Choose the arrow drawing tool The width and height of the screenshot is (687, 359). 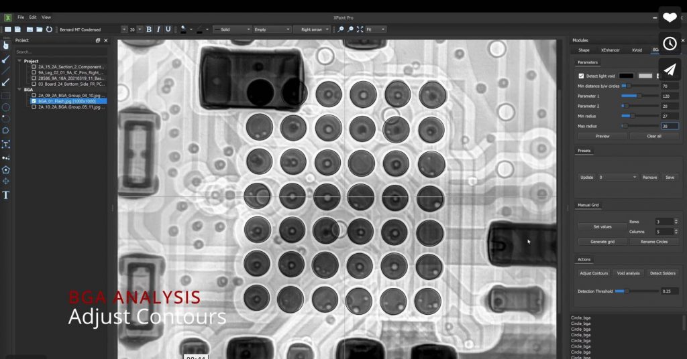pos(6,82)
